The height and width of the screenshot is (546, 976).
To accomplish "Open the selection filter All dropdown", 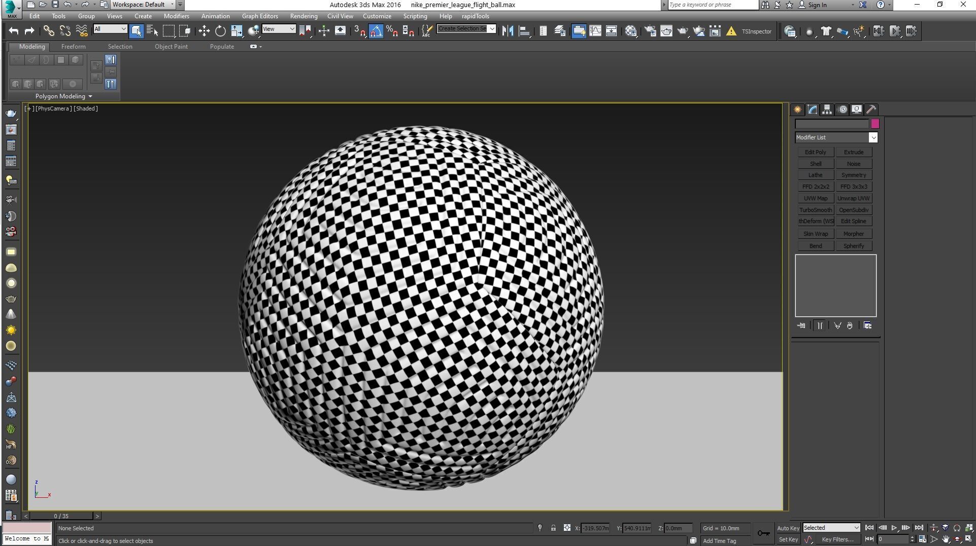I will click(x=110, y=29).
